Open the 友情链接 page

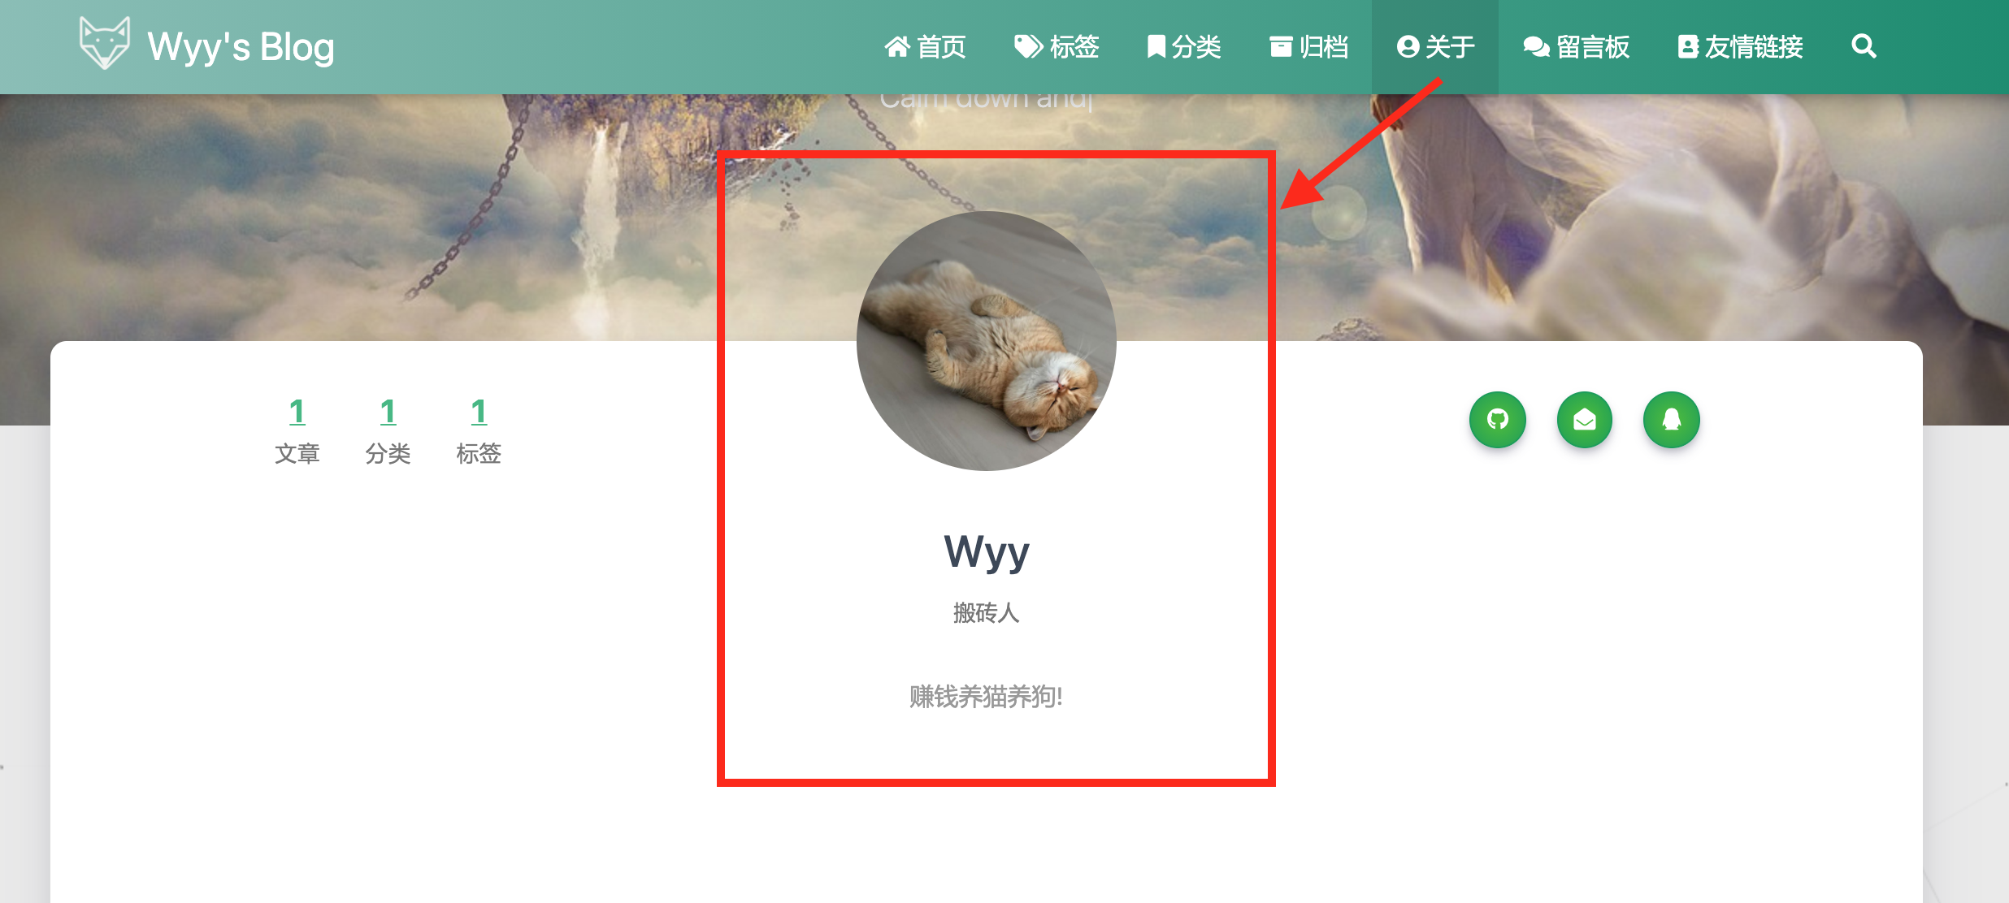[1740, 47]
